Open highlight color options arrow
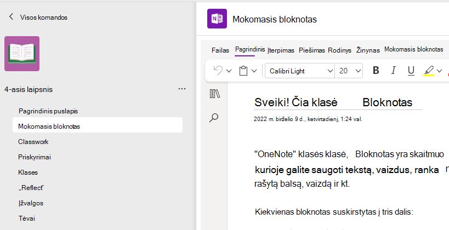Viewport: 449px width, 230px height. click(x=439, y=71)
